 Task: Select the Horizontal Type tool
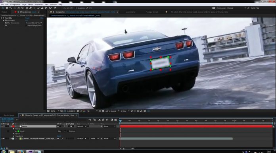click(x=34, y=8)
